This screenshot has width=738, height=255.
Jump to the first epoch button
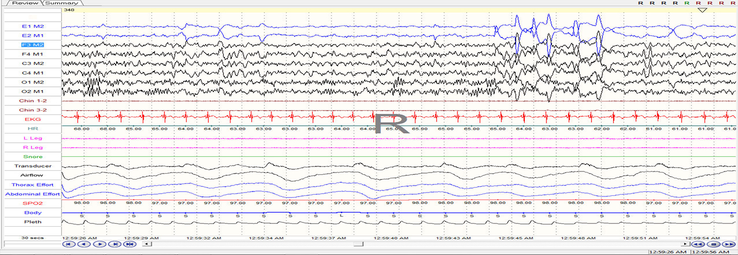[68, 244]
